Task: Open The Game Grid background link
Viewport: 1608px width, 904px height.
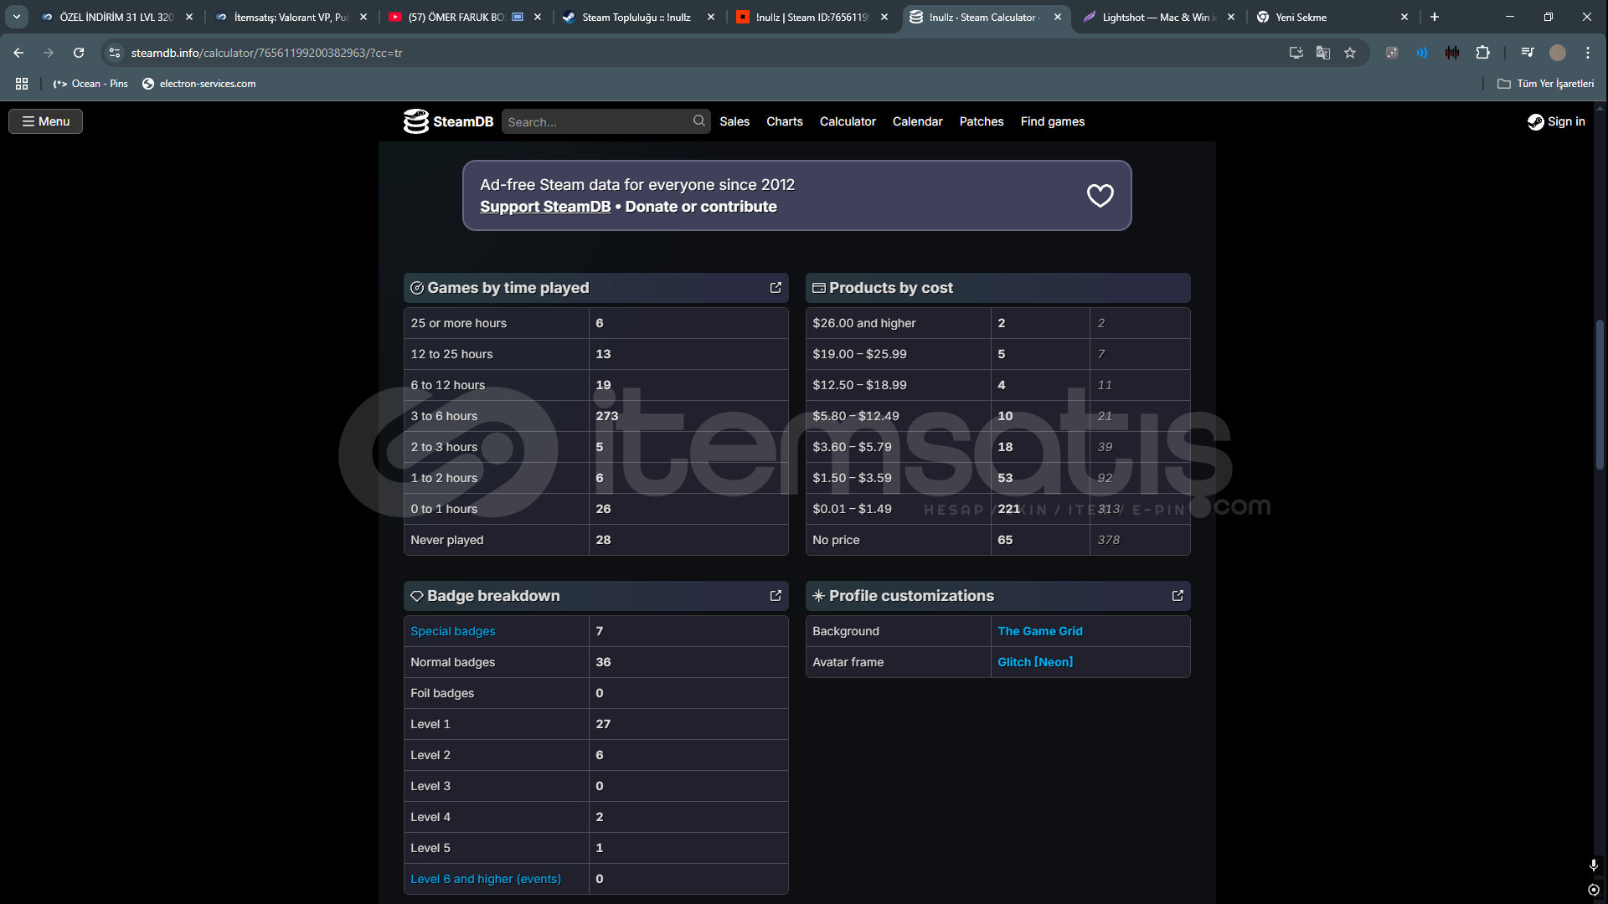Action: 1040,631
